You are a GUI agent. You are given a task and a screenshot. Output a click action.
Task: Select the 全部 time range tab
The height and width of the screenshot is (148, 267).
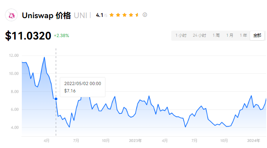click(x=257, y=35)
